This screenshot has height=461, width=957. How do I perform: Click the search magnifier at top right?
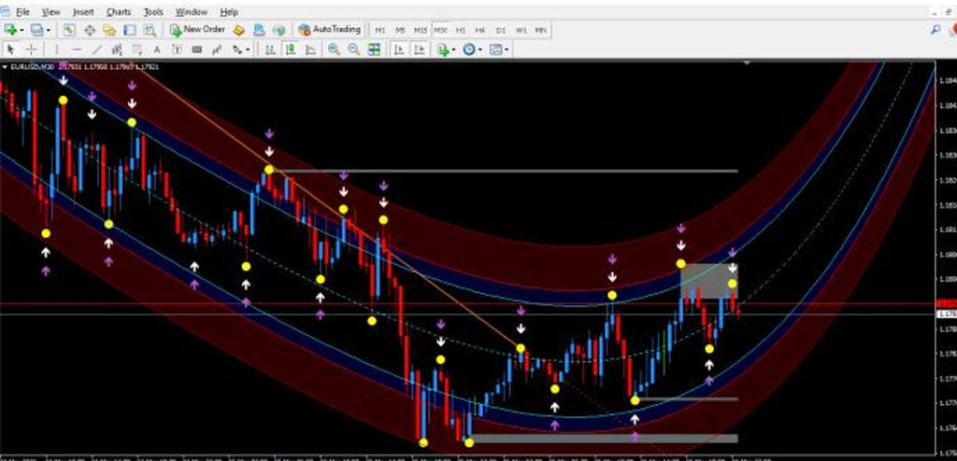pos(936,30)
